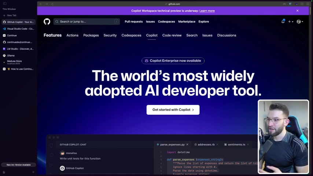
Task: Reload the page with refresh icon
Action: tap(53, 4)
